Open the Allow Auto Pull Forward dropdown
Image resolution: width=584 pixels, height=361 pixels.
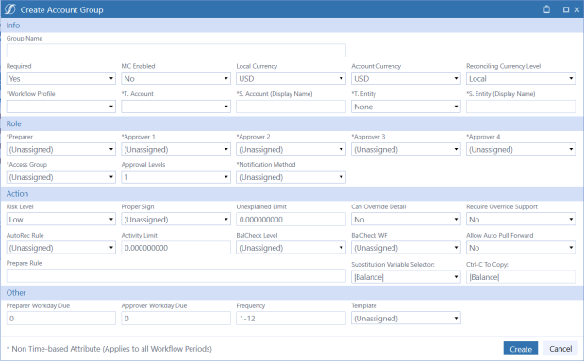tap(521, 248)
